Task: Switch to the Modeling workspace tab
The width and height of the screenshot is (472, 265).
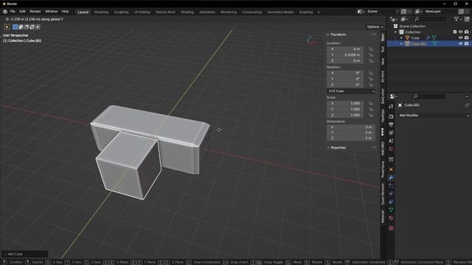Action: point(101,12)
